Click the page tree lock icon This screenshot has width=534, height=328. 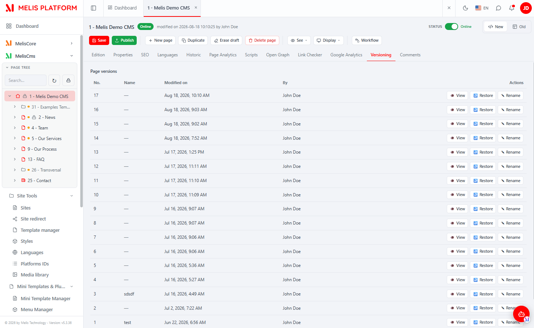pyautogui.click(x=69, y=80)
